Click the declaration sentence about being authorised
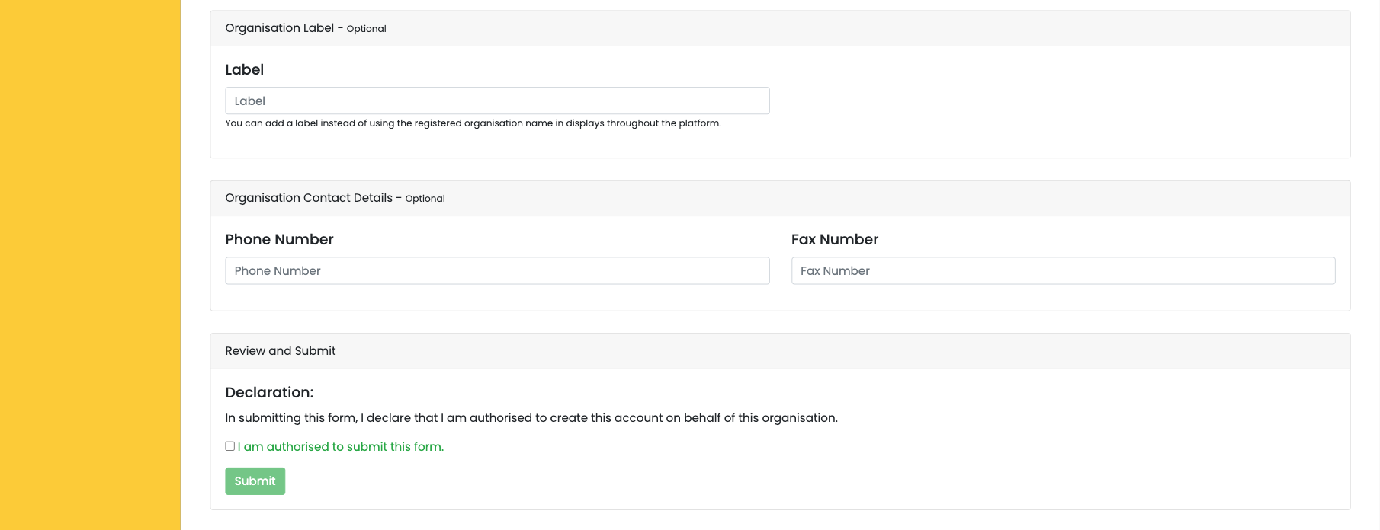The height and width of the screenshot is (530, 1380). (x=531, y=418)
